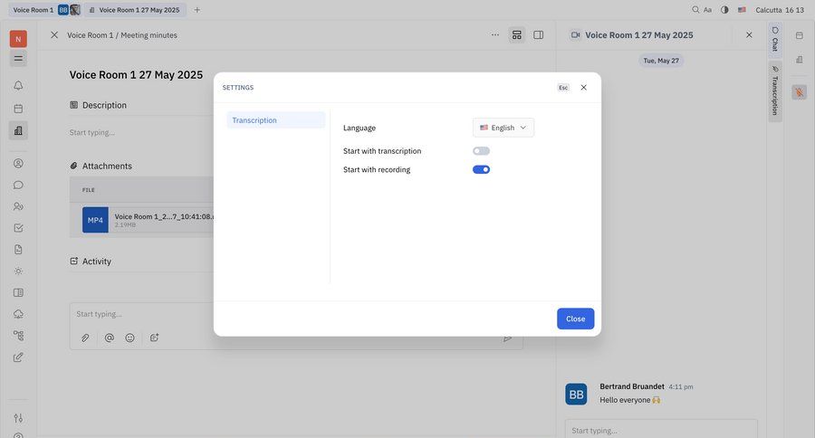The width and height of the screenshot is (815, 438).
Task: Toggle the dark/light theme contrast icon
Action: 724,10
